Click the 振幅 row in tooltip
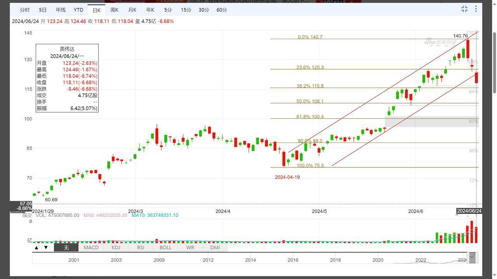The height and width of the screenshot is (279, 497). (67, 108)
